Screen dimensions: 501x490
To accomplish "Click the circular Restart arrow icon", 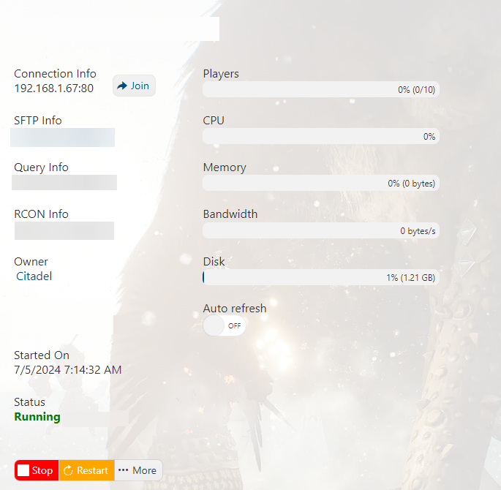I will click(x=69, y=470).
